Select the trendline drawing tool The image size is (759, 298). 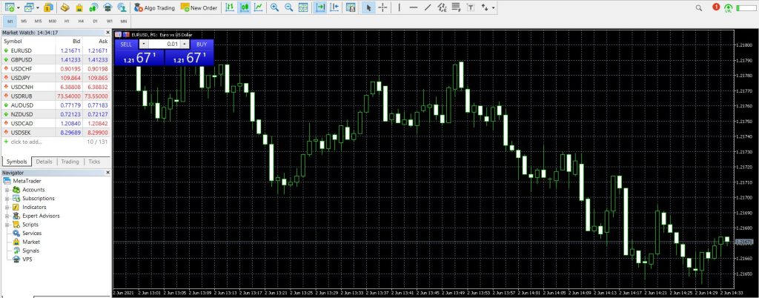[x=427, y=7]
